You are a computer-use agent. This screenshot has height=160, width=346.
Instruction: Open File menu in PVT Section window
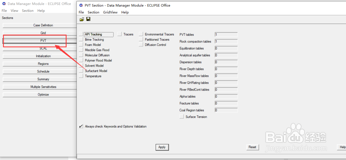pos(81,12)
